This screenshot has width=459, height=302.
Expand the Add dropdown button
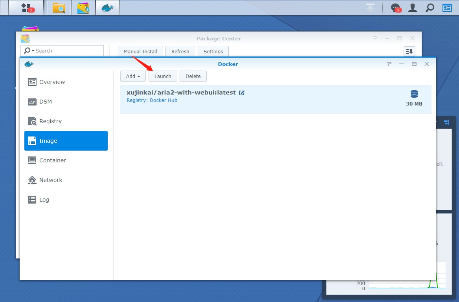133,76
